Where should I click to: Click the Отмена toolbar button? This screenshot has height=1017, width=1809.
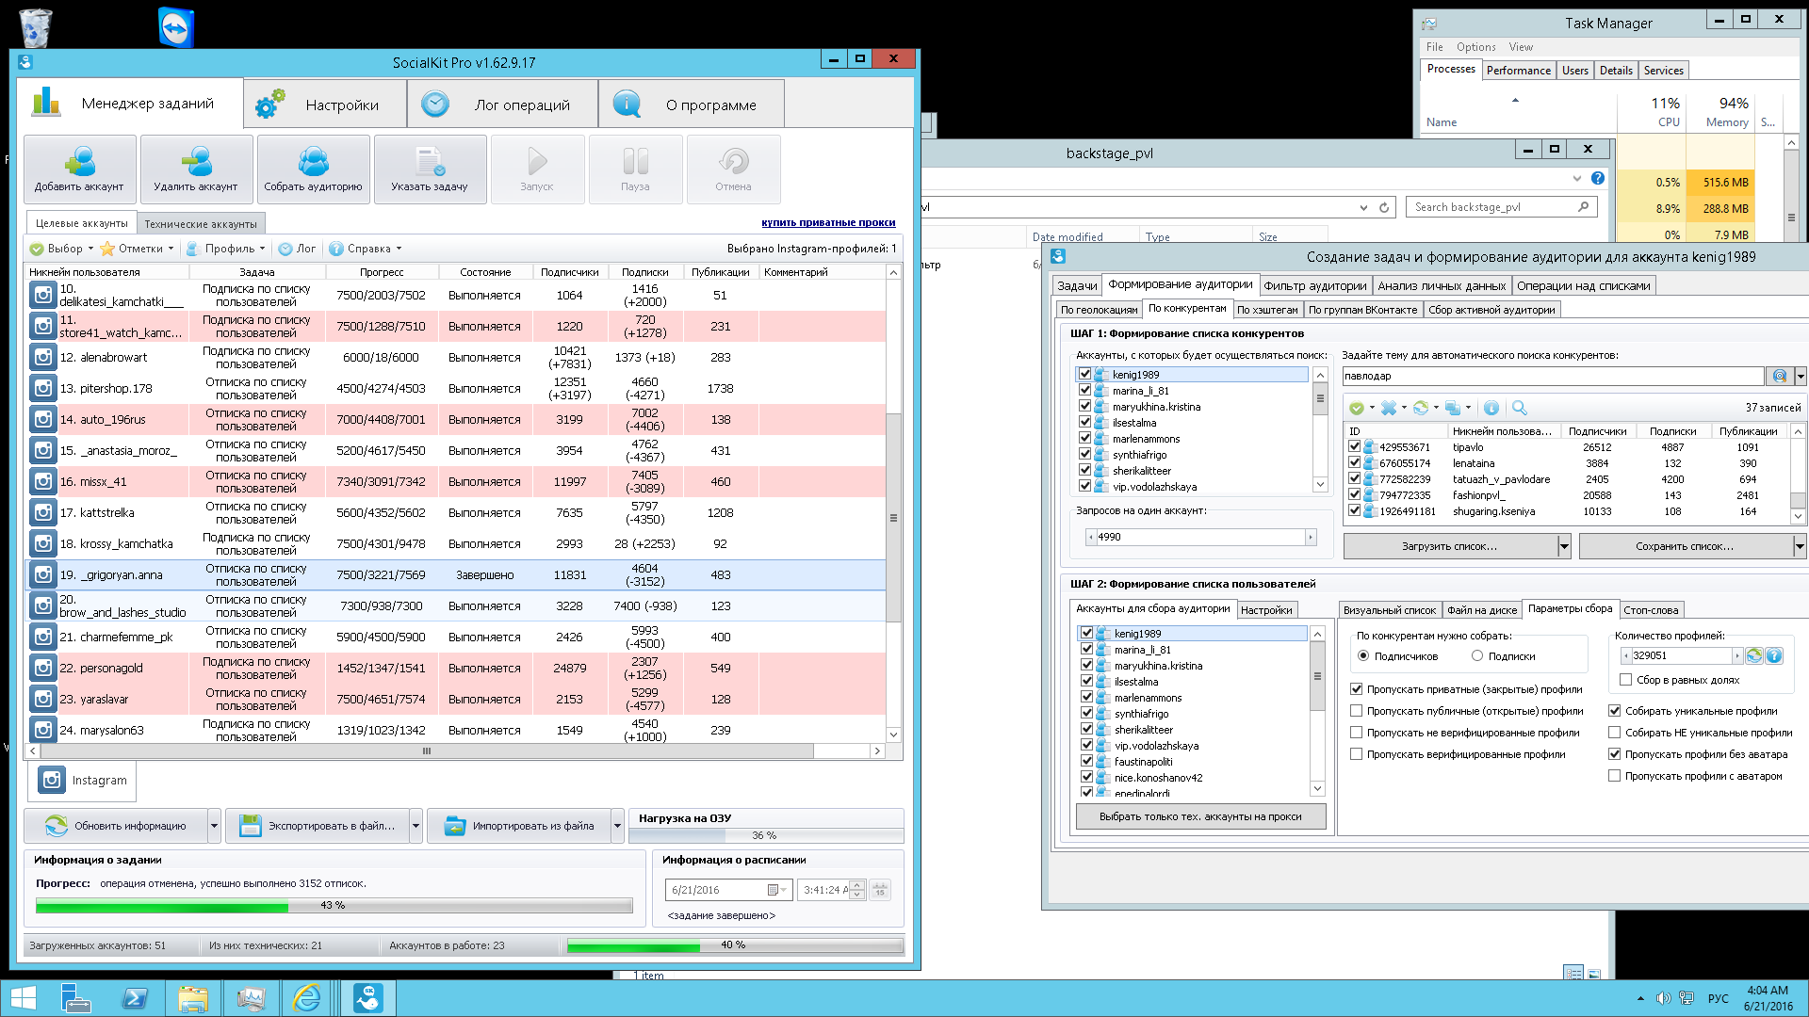click(x=733, y=169)
